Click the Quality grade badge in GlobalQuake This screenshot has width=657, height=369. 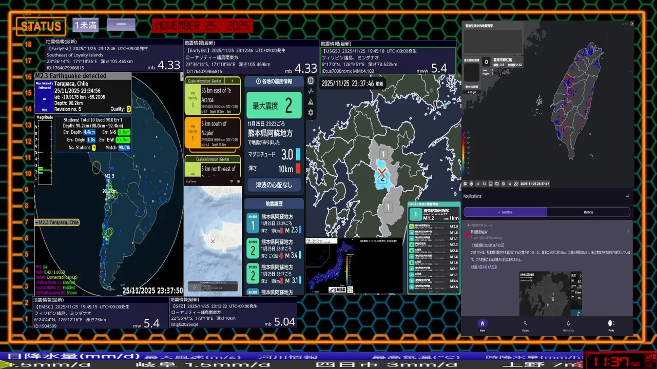[x=129, y=109]
